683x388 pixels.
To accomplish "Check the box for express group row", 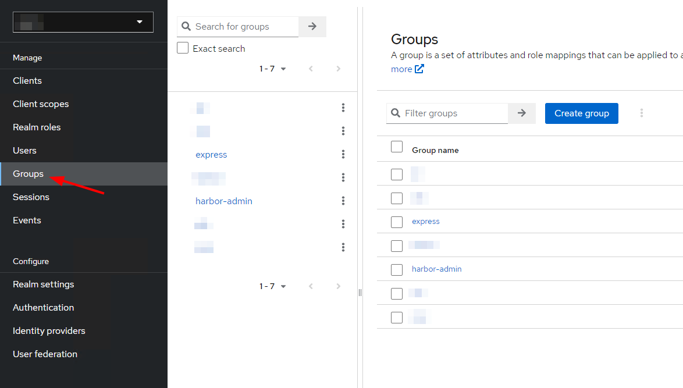I will point(397,222).
